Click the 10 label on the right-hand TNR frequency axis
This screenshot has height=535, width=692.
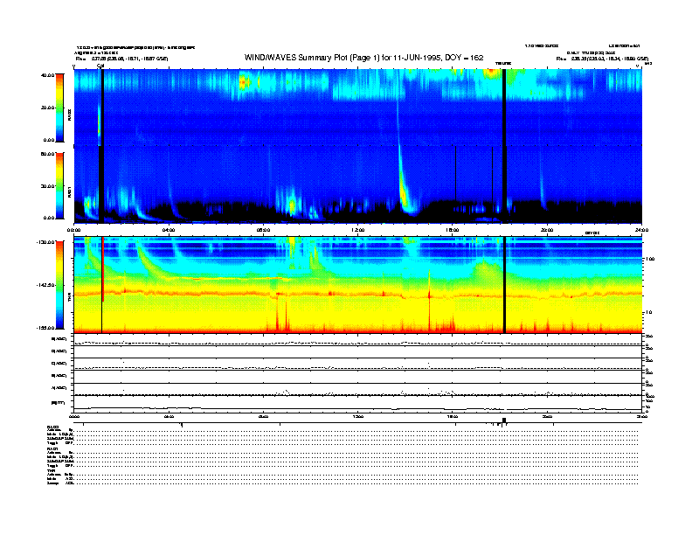[648, 313]
